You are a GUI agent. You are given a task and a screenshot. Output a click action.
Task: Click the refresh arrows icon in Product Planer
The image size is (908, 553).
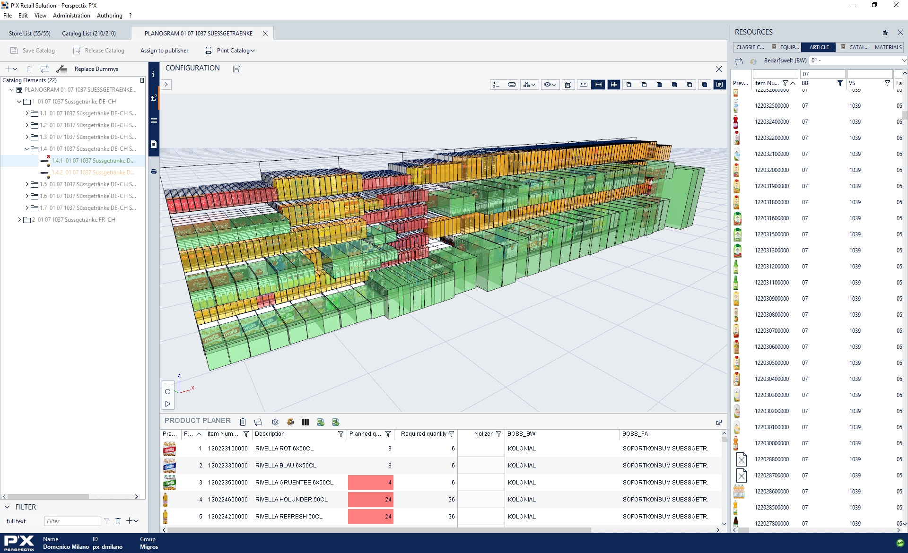coord(258,422)
